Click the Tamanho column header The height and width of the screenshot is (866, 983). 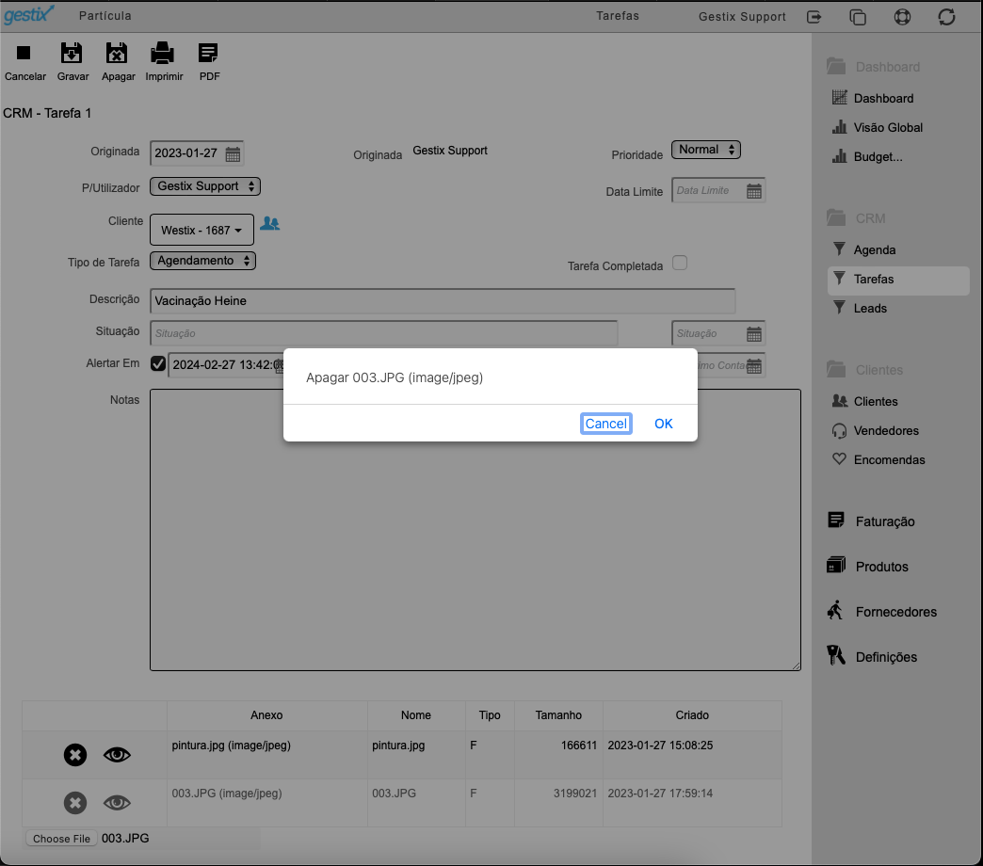558,715
